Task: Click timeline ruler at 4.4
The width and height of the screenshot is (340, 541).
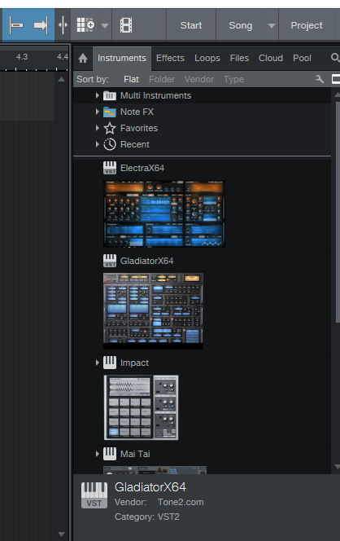Action: 63,56
